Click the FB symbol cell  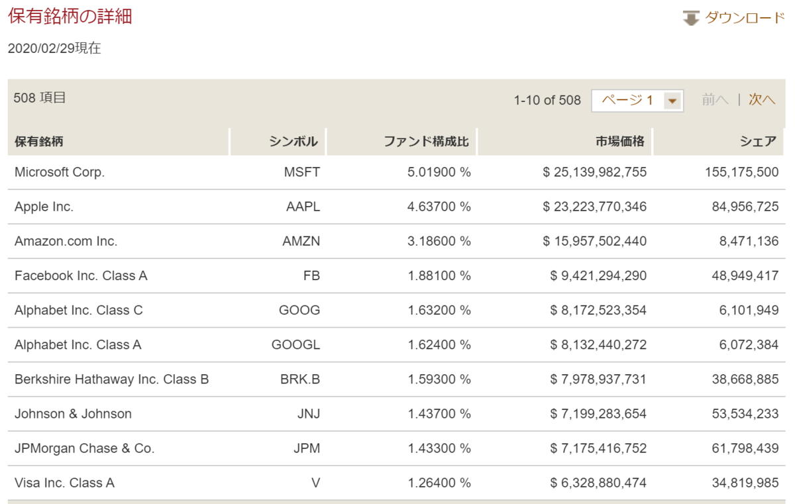click(x=311, y=276)
